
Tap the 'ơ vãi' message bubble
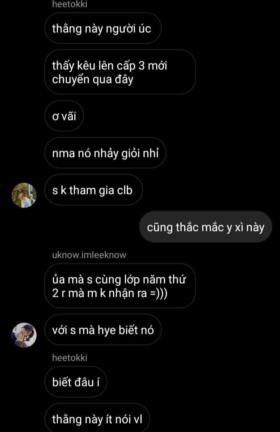[64, 116]
